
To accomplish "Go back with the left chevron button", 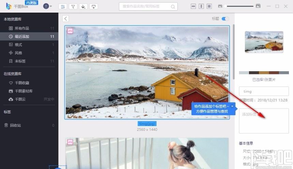I will [65, 19].
